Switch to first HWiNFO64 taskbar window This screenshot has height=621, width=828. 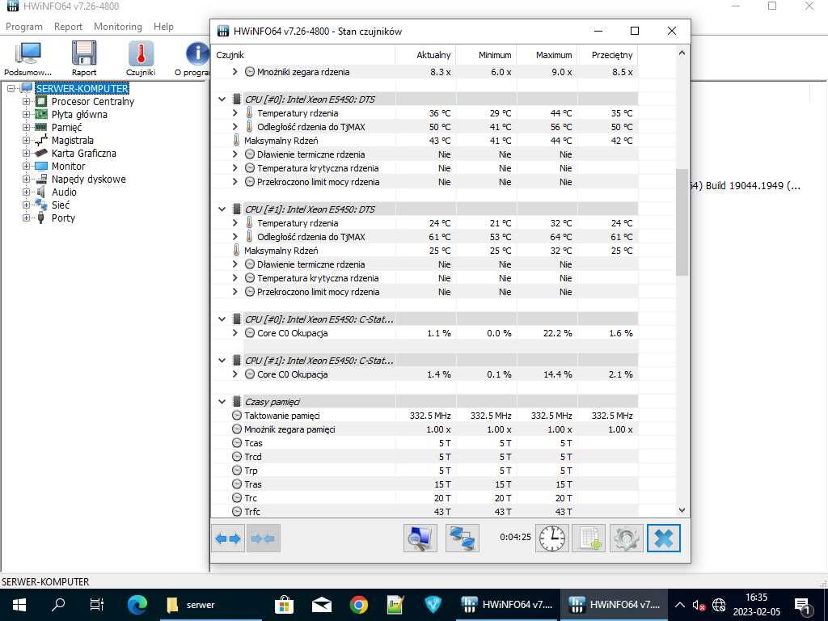pos(506,605)
